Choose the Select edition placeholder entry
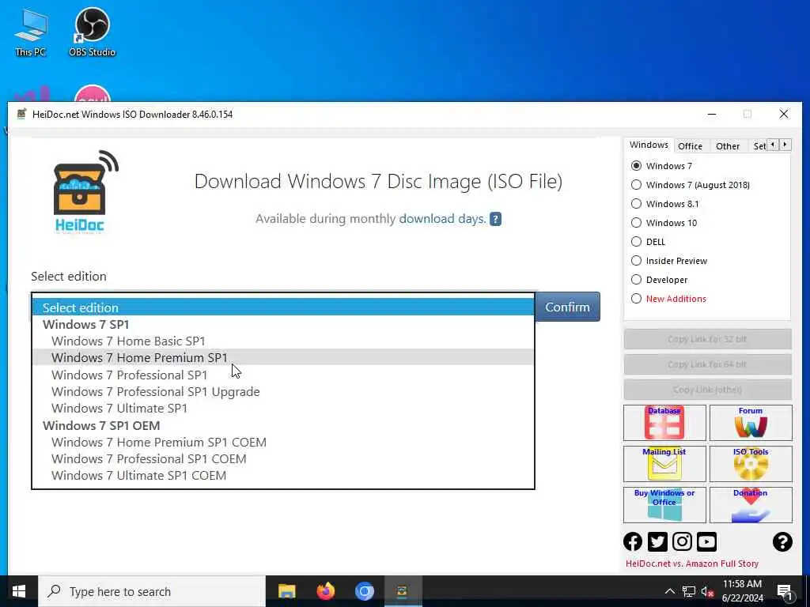 (x=283, y=307)
